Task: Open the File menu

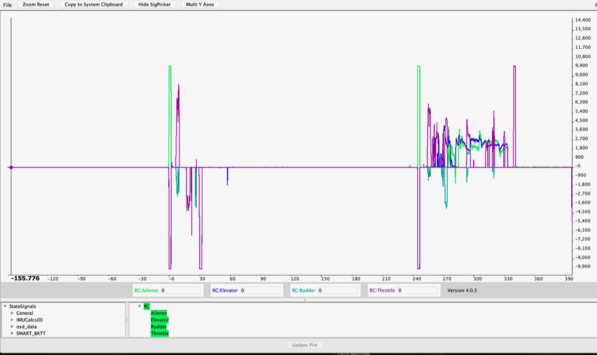Action: (7, 5)
